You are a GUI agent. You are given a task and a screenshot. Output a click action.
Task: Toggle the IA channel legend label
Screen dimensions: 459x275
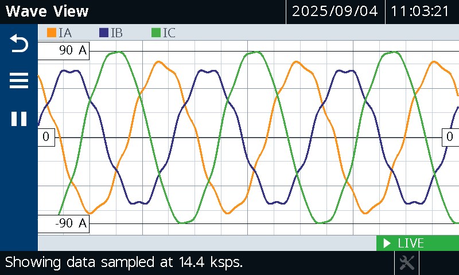point(65,33)
